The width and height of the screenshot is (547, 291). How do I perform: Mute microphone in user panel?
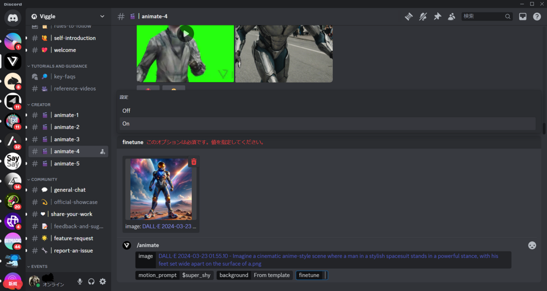(x=80, y=281)
